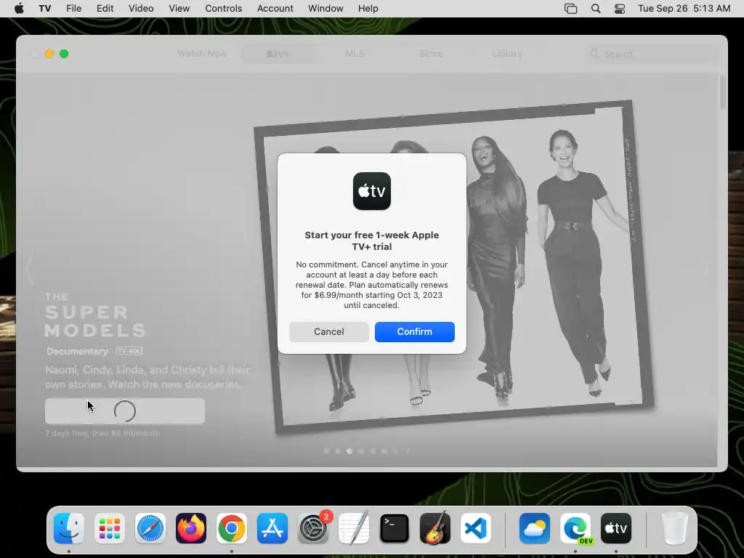Screen dimensions: 744x558
Task: Click the 7 days free pricing text
Action: pos(102,433)
